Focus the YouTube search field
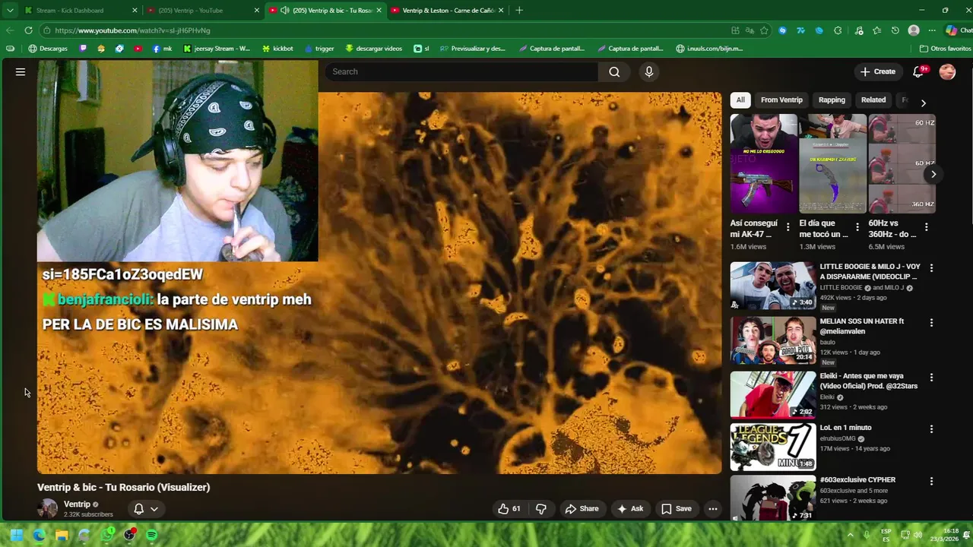 click(461, 71)
